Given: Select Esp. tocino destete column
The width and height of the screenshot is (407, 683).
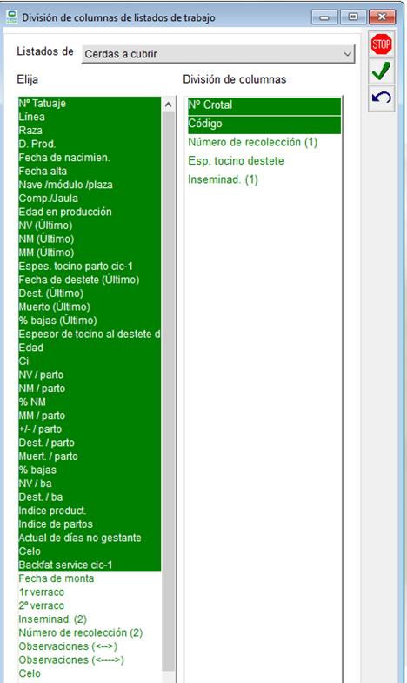Looking at the screenshot, I should tap(264, 161).
